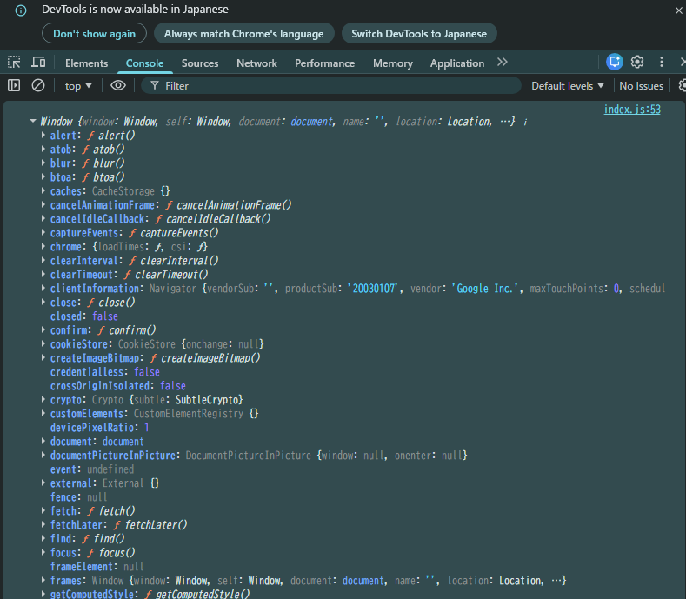The image size is (686, 599).
Task: Expand the caches CacheStorage entry
Action: pos(43,190)
